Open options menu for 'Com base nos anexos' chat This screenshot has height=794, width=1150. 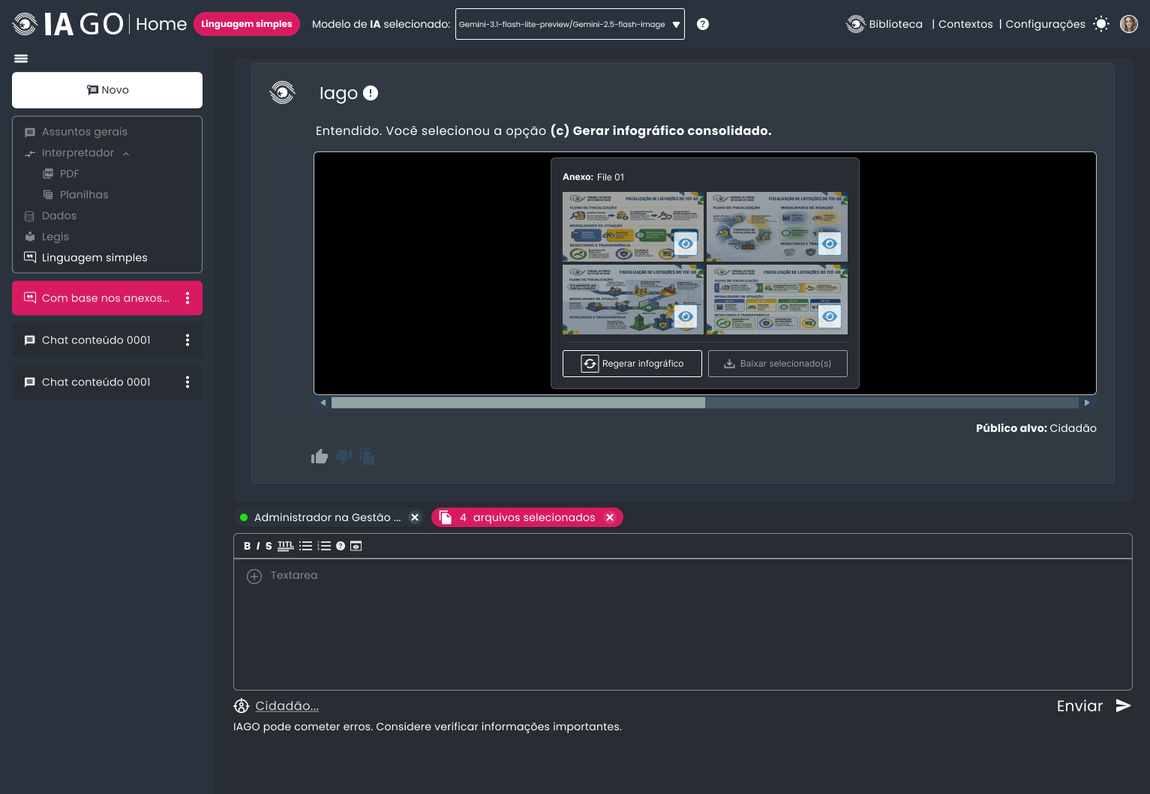(x=188, y=298)
